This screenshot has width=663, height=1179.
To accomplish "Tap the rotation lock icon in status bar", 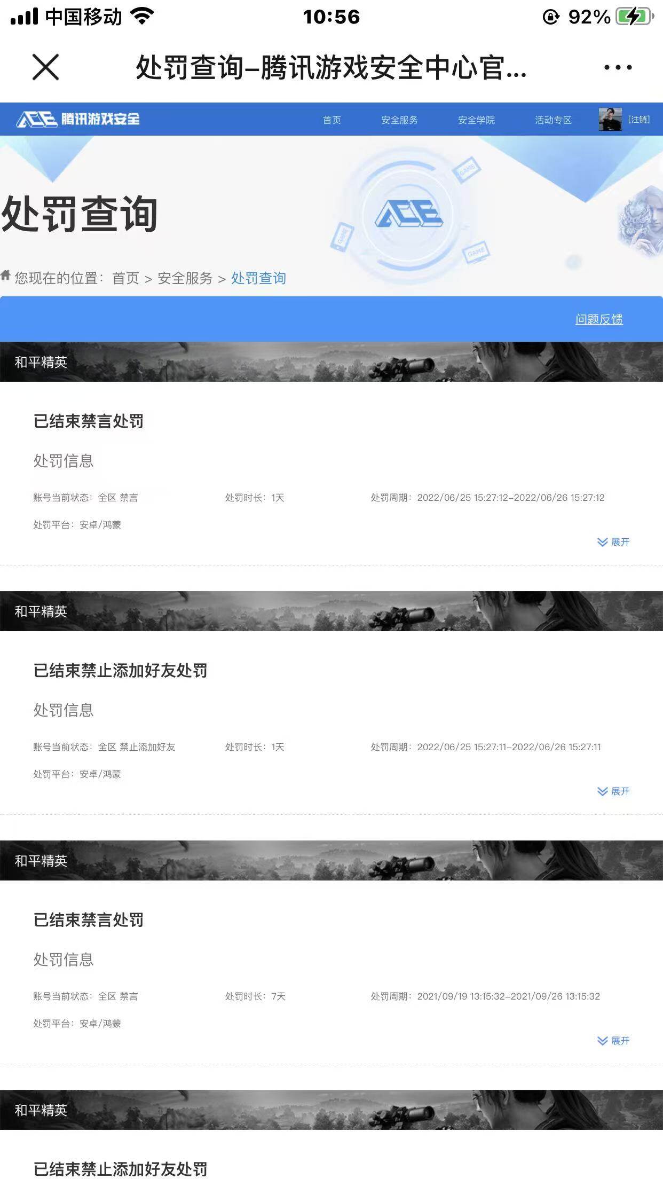I will 551,17.
